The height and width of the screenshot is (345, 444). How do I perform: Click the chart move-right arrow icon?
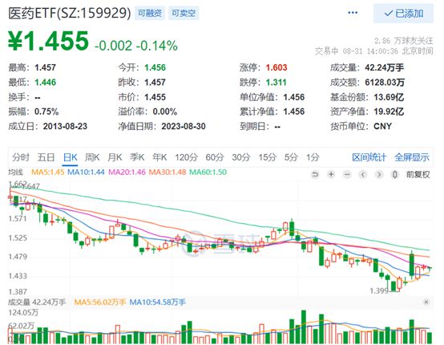379,174
